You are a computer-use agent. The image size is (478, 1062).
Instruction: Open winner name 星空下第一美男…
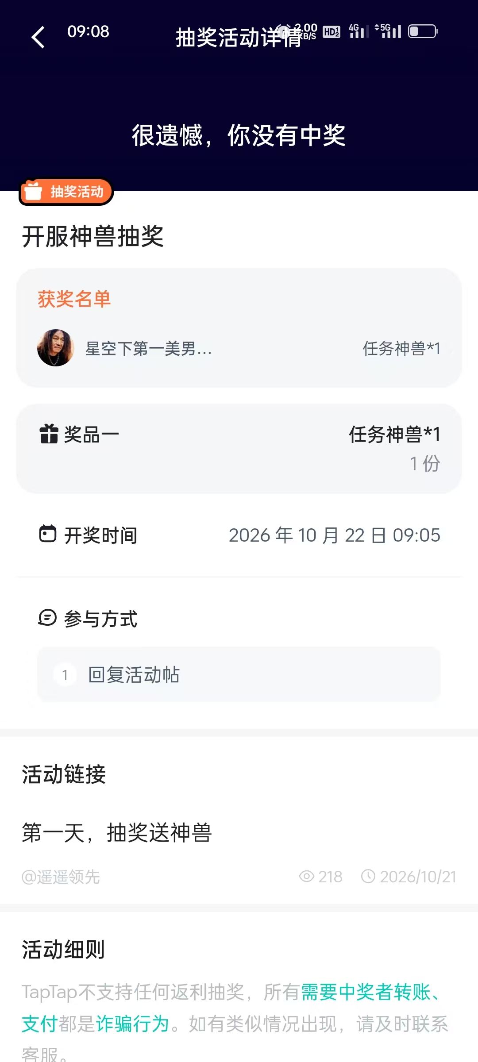pyautogui.click(x=149, y=349)
